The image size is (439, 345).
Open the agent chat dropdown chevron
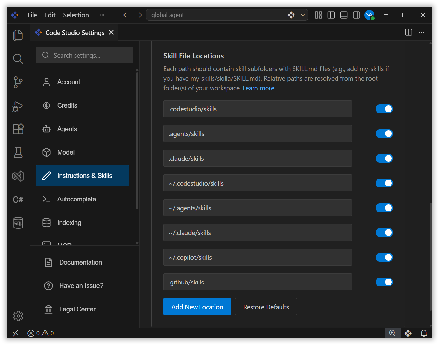point(303,15)
